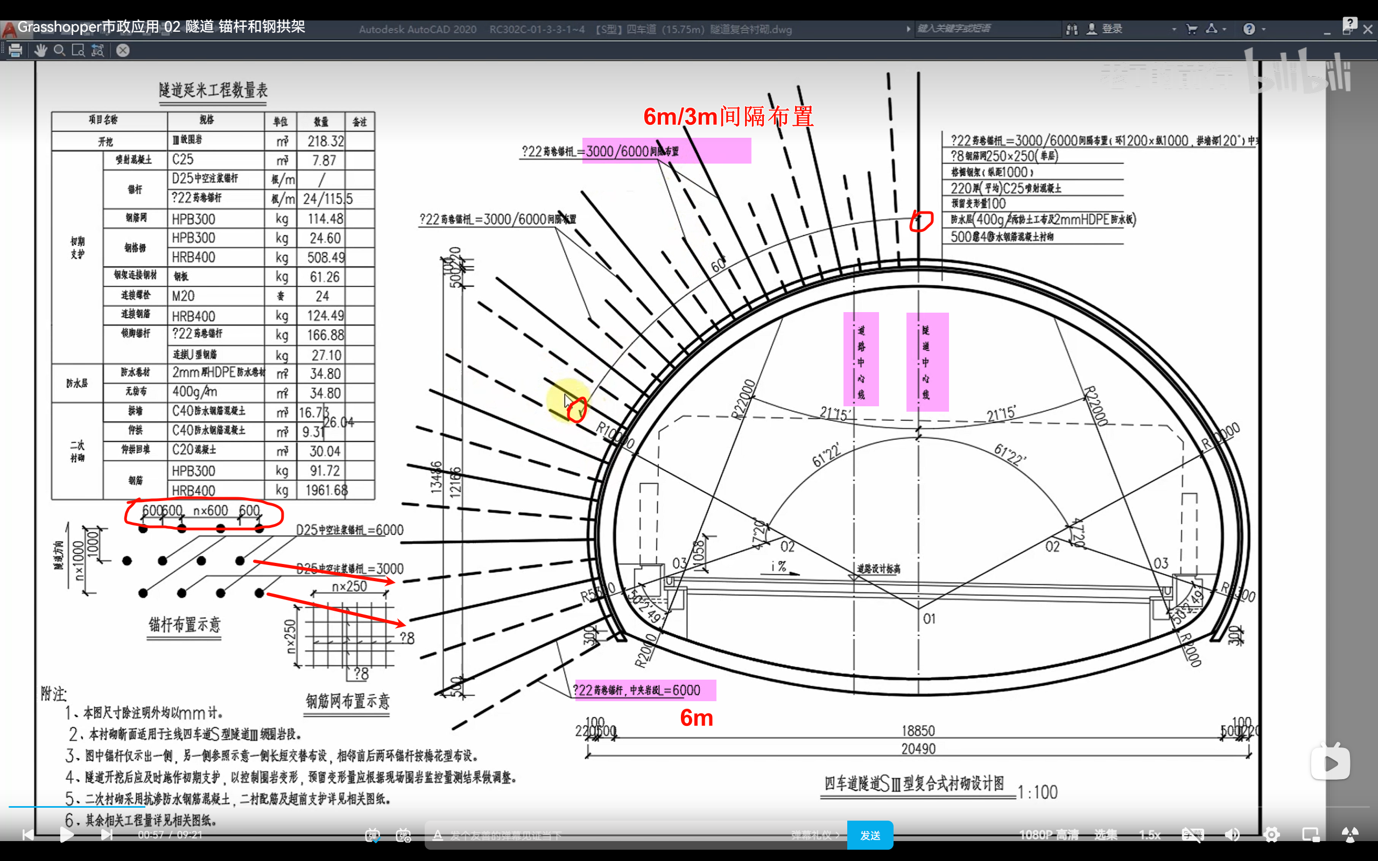The image size is (1378, 861).
Task: Open the 1080P quality dropdown
Action: pyautogui.click(x=1049, y=835)
